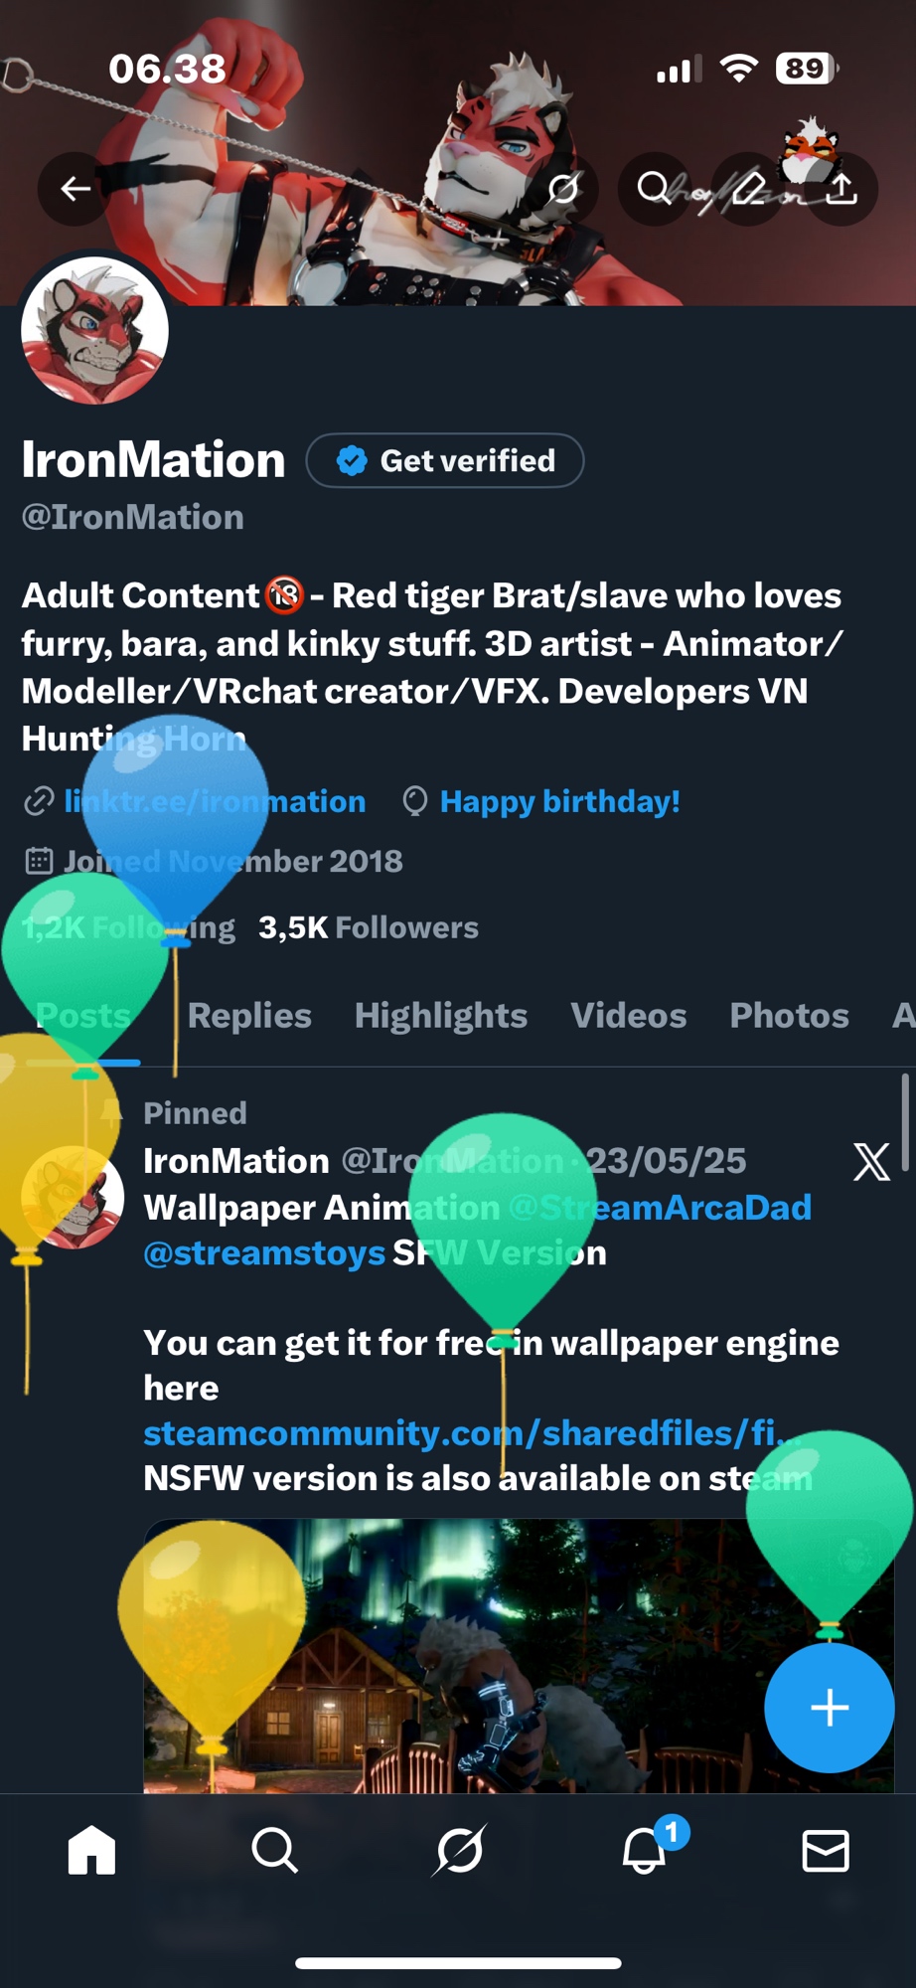The height and width of the screenshot is (1988, 916).
Task: Open direct messages envelope icon
Action: coord(826,1851)
